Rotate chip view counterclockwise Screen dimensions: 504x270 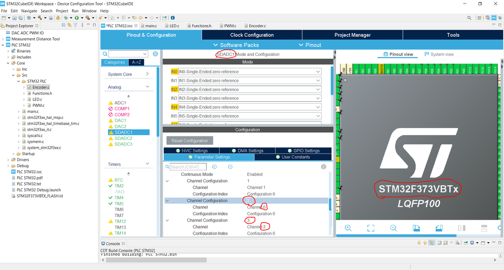439,228
